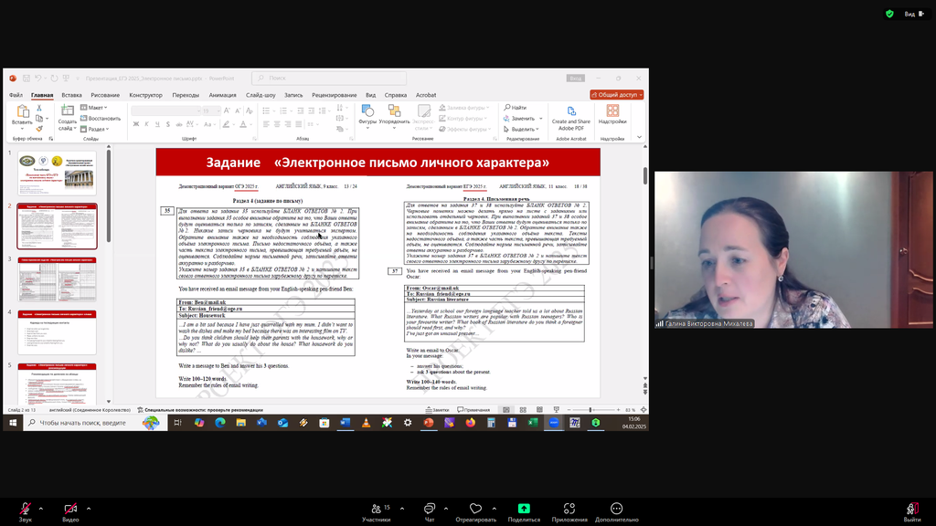Turn on camera with the Видео button
The width and height of the screenshot is (936, 526).
70,511
